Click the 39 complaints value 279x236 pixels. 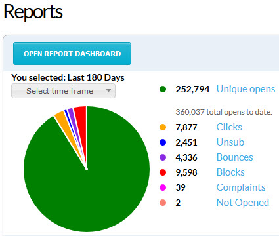(181, 187)
